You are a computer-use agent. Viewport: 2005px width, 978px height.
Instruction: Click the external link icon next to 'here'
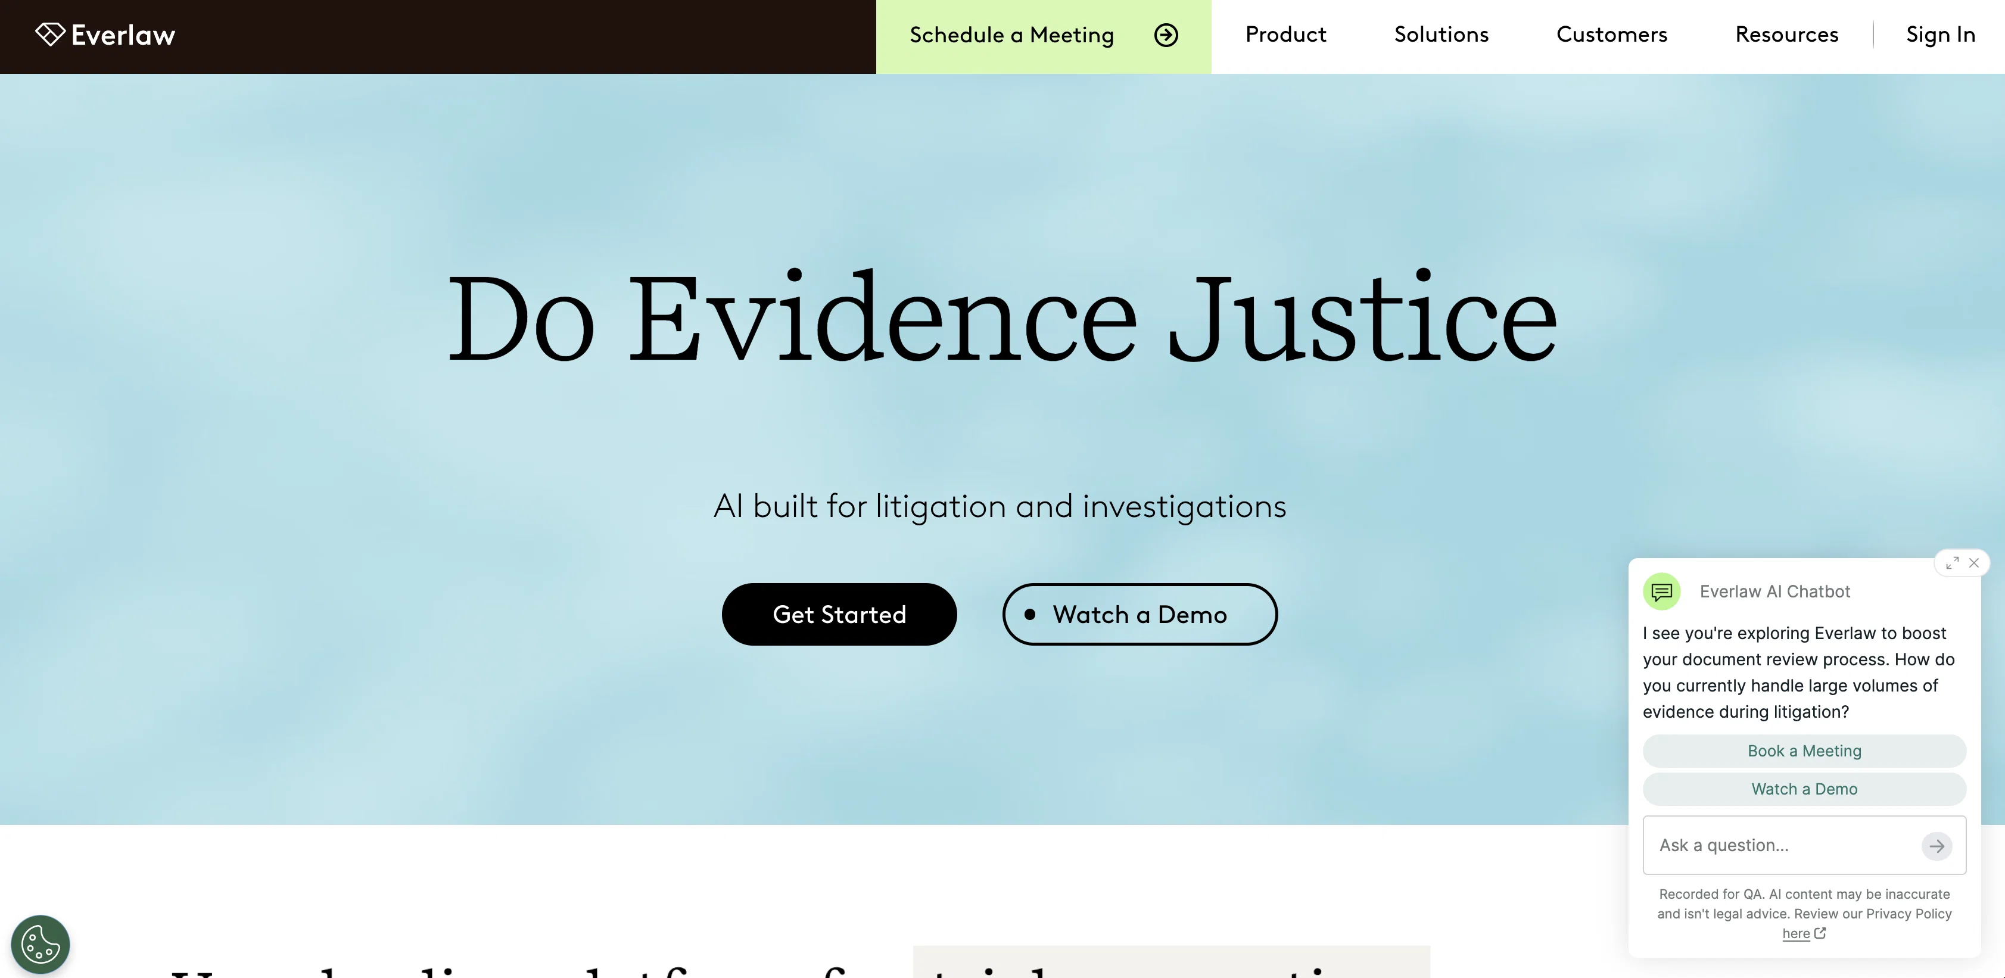click(1820, 933)
